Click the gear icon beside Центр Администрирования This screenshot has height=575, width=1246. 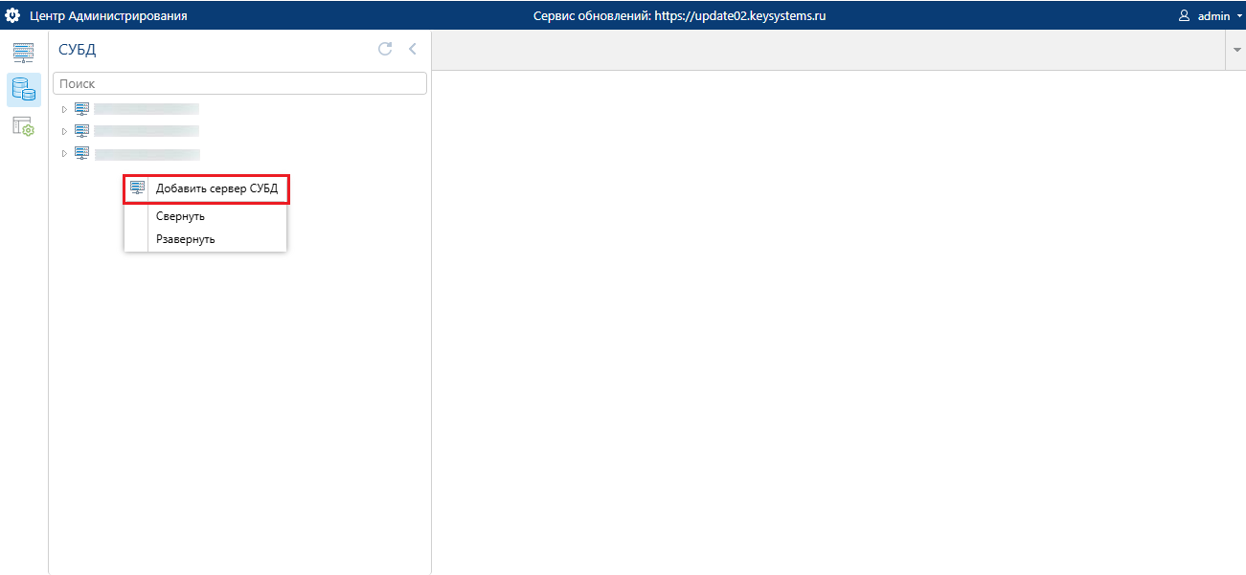coord(13,15)
